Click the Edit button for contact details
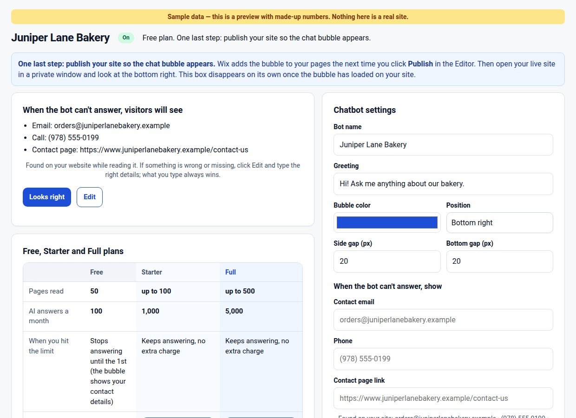Image resolution: width=576 pixels, height=418 pixels. pos(90,197)
